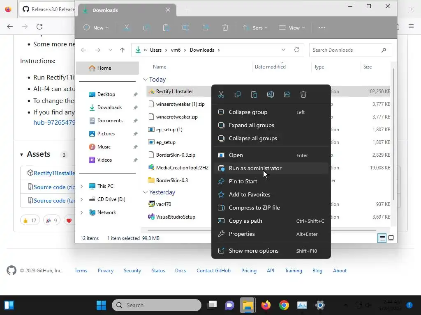Click the Delete trash icon in the context menu
Image resolution: width=421 pixels, height=315 pixels.
303,94
